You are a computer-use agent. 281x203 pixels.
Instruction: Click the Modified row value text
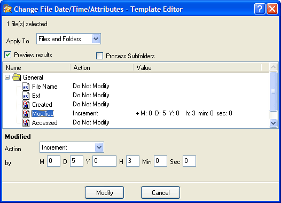point(184,113)
